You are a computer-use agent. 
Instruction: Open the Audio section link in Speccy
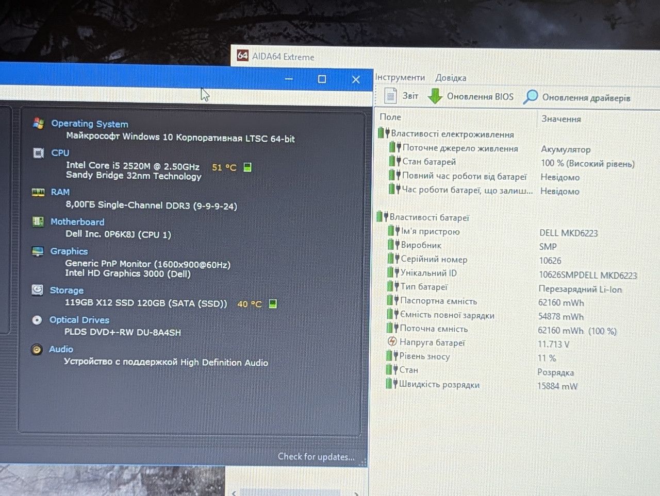[61, 349]
